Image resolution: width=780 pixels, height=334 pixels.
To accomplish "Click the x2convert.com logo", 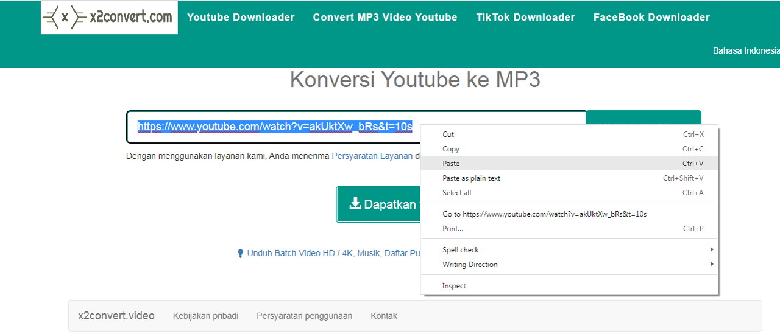I will pos(109,17).
